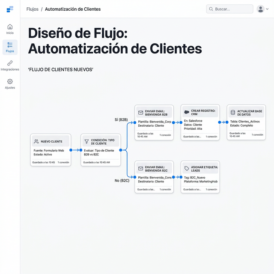Click the envelope icon in Bienvenida B2B node
This screenshot has width=274, height=274.
140,113
